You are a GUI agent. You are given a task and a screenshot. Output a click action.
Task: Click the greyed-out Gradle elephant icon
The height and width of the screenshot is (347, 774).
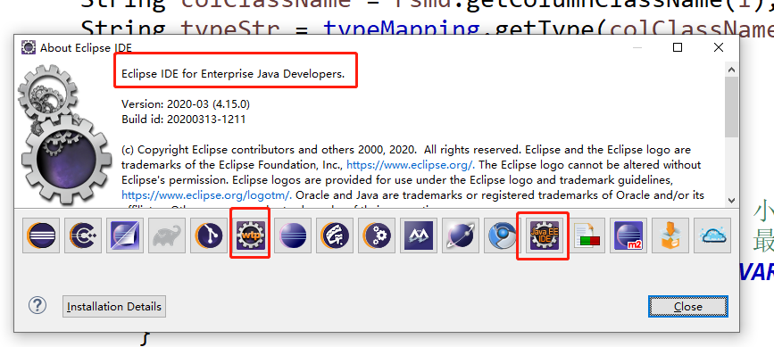167,235
